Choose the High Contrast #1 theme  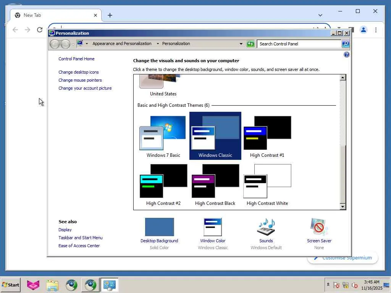267,136
